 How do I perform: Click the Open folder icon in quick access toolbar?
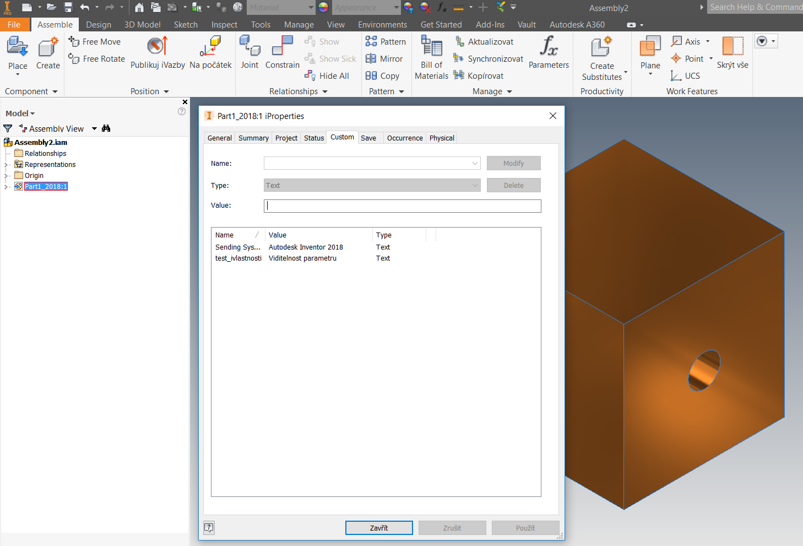[51, 7]
